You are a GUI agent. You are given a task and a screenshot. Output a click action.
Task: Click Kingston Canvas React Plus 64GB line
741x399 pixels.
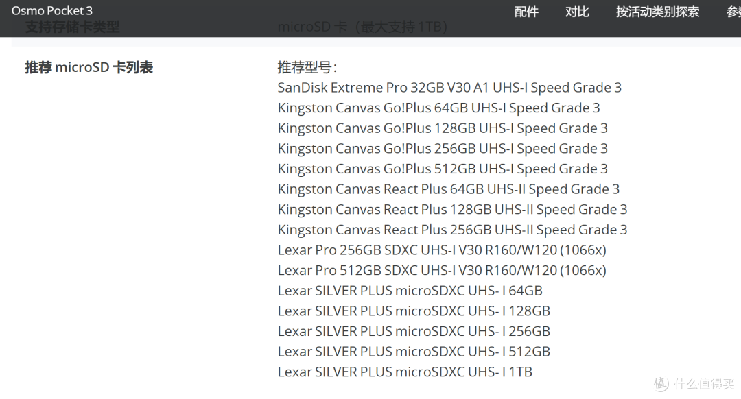point(449,189)
